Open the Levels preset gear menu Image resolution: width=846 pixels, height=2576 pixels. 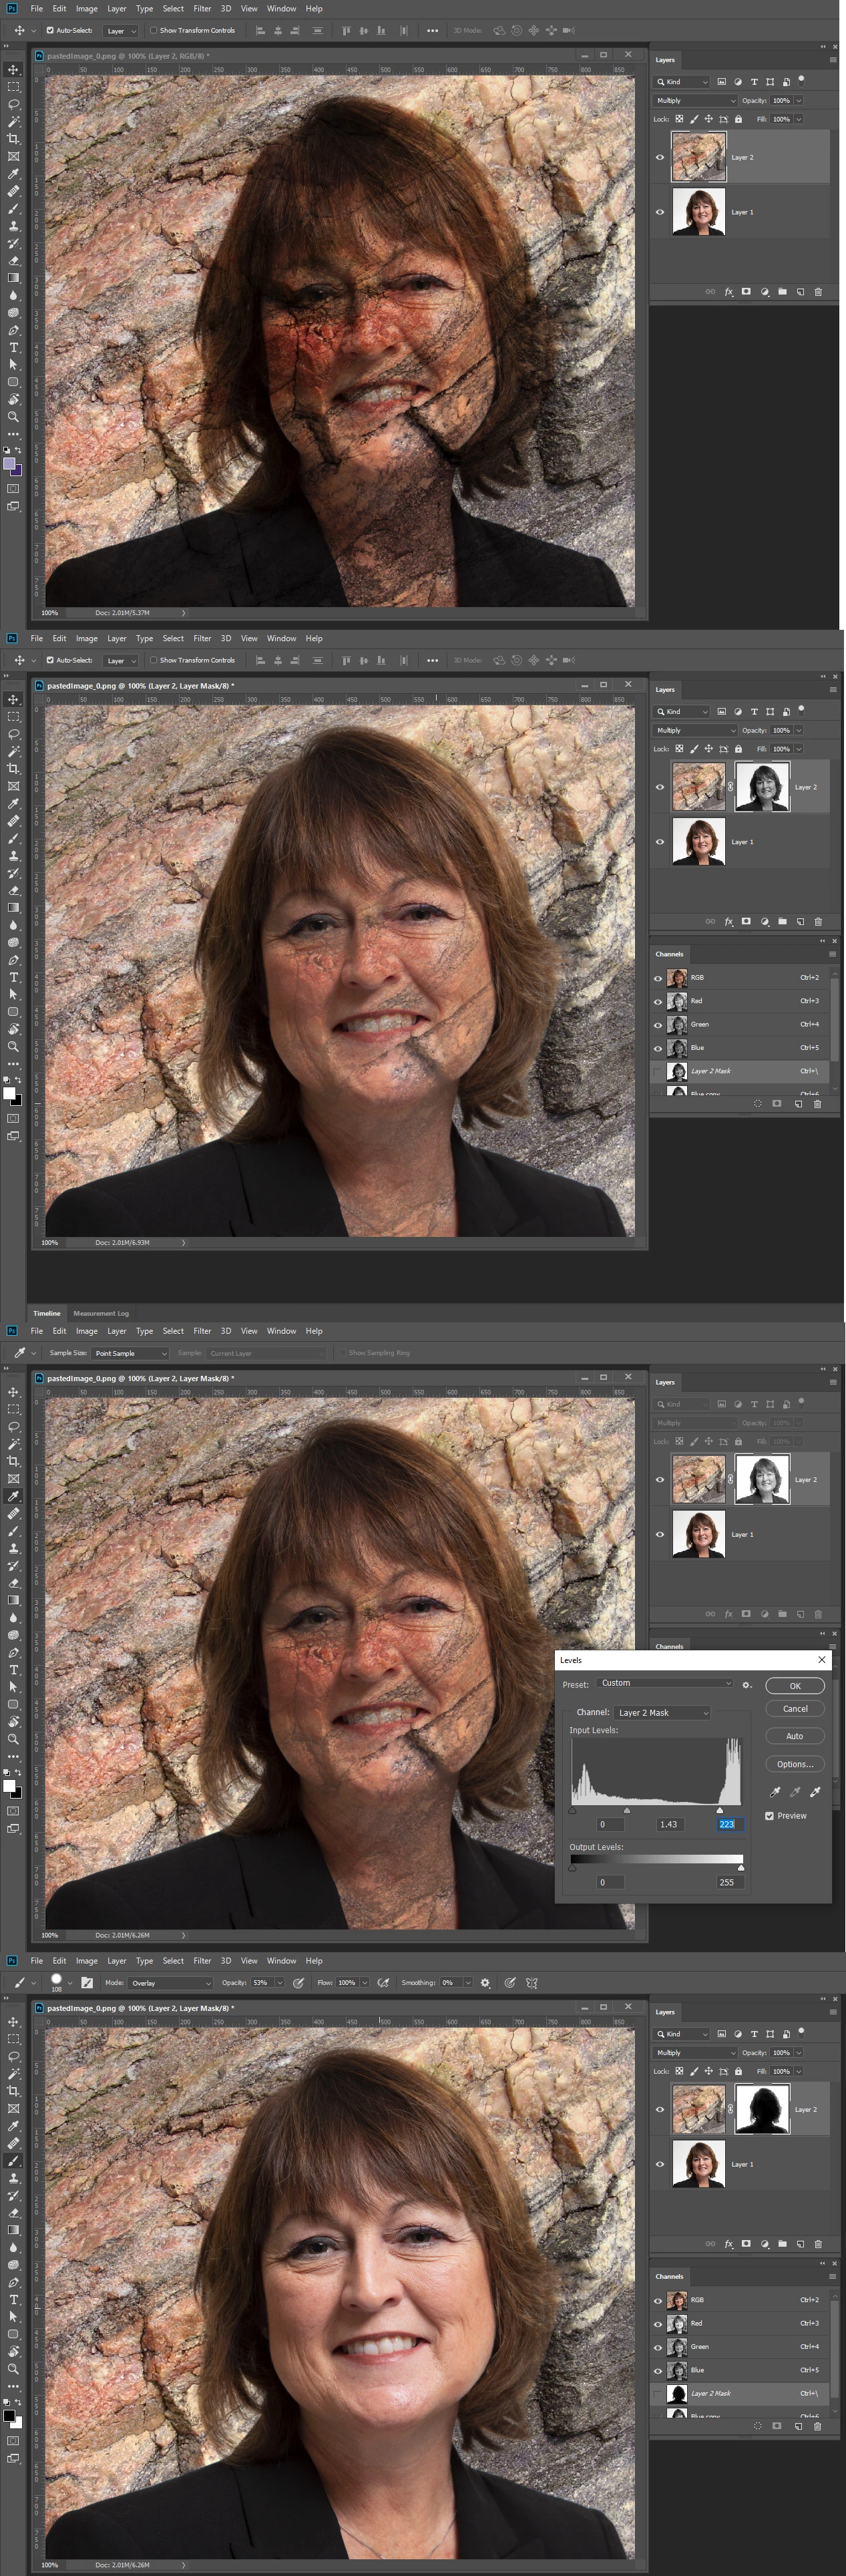(x=747, y=1685)
